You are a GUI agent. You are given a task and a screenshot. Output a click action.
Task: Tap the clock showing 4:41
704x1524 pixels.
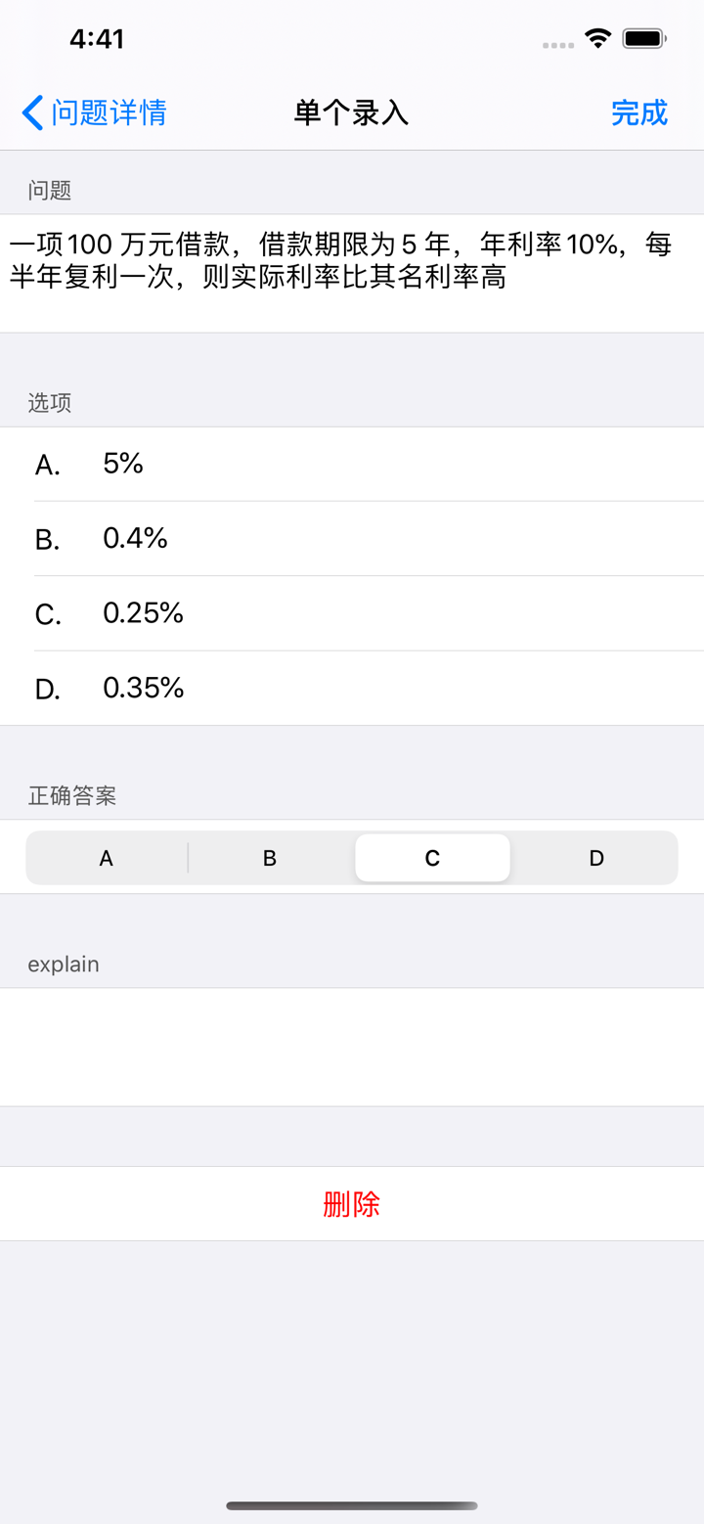(95, 38)
